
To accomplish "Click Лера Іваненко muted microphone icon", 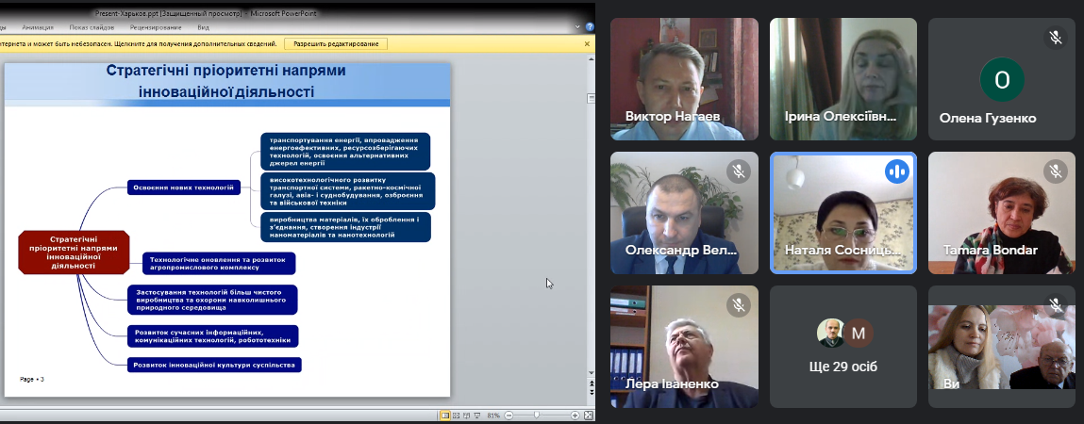I will tap(739, 304).
